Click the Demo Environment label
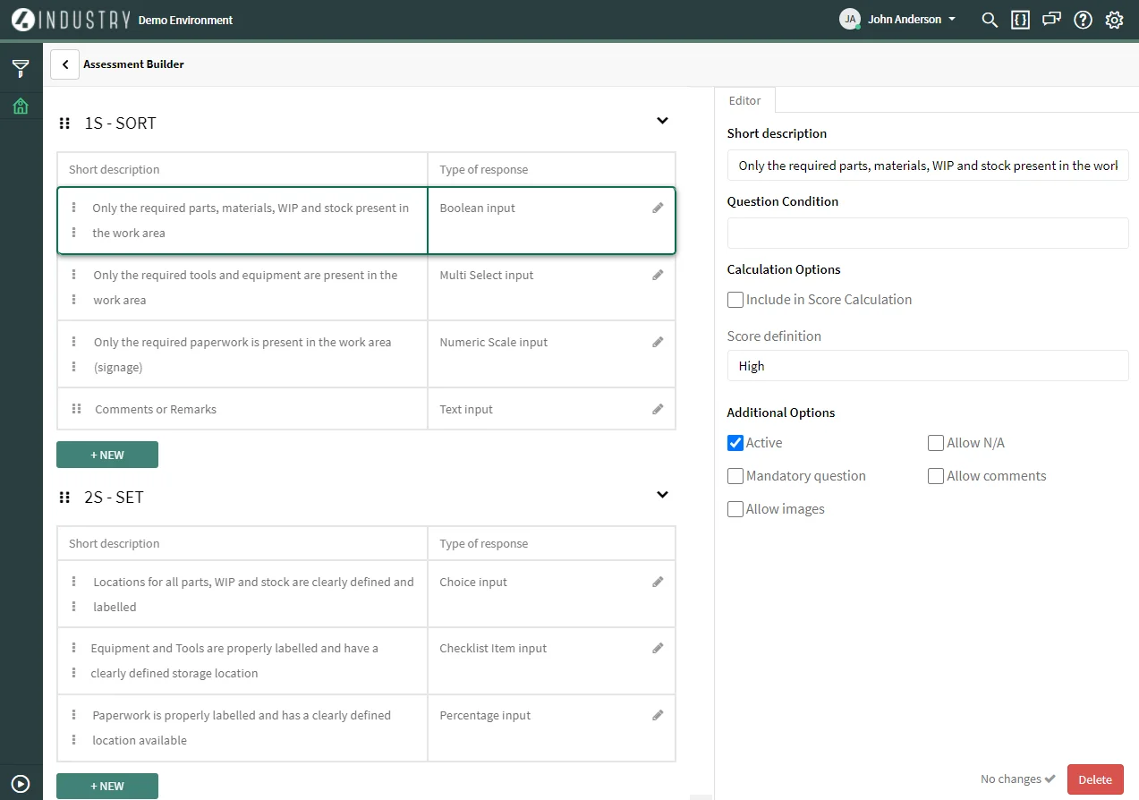The width and height of the screenshot is (1139, 800). click(x=185, y=20)
